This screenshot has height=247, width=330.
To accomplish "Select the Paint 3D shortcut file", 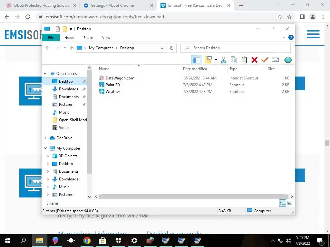I will click(110, 85).
